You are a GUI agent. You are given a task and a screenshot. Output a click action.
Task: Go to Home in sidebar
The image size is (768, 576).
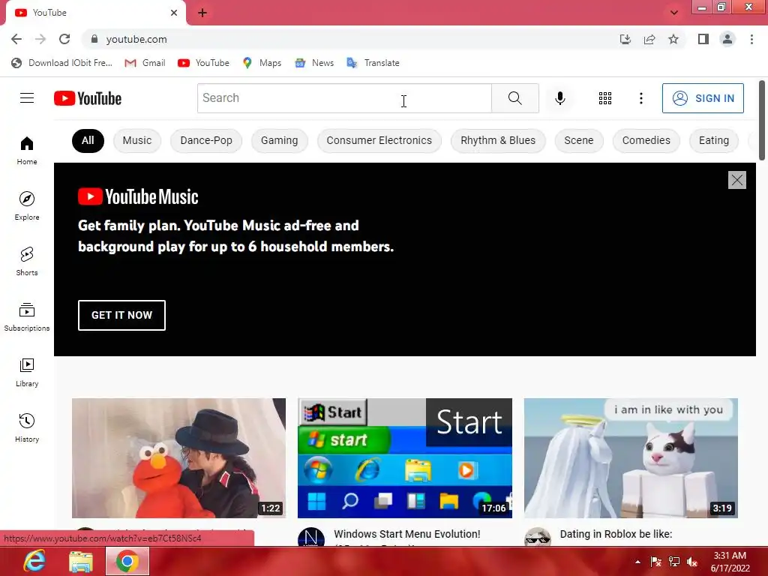(x=27, y=150)
